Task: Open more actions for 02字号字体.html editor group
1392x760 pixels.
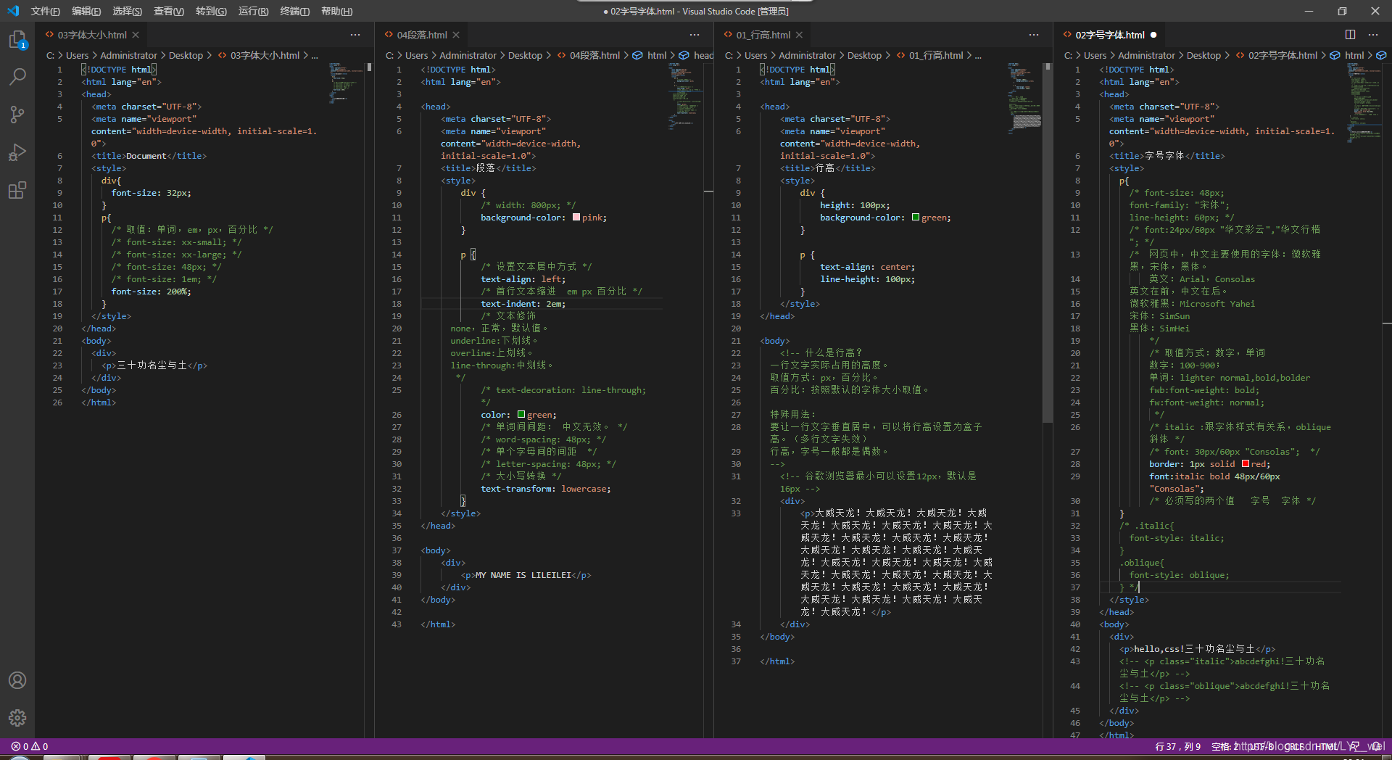Action: pos(1373,35)
